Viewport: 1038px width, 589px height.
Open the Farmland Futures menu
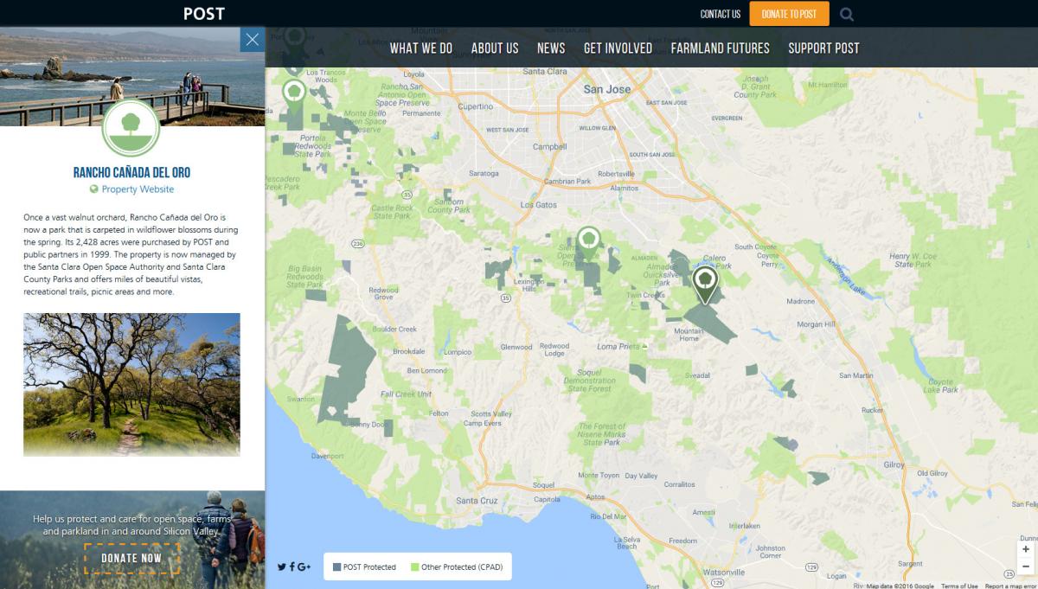point(720,48)
